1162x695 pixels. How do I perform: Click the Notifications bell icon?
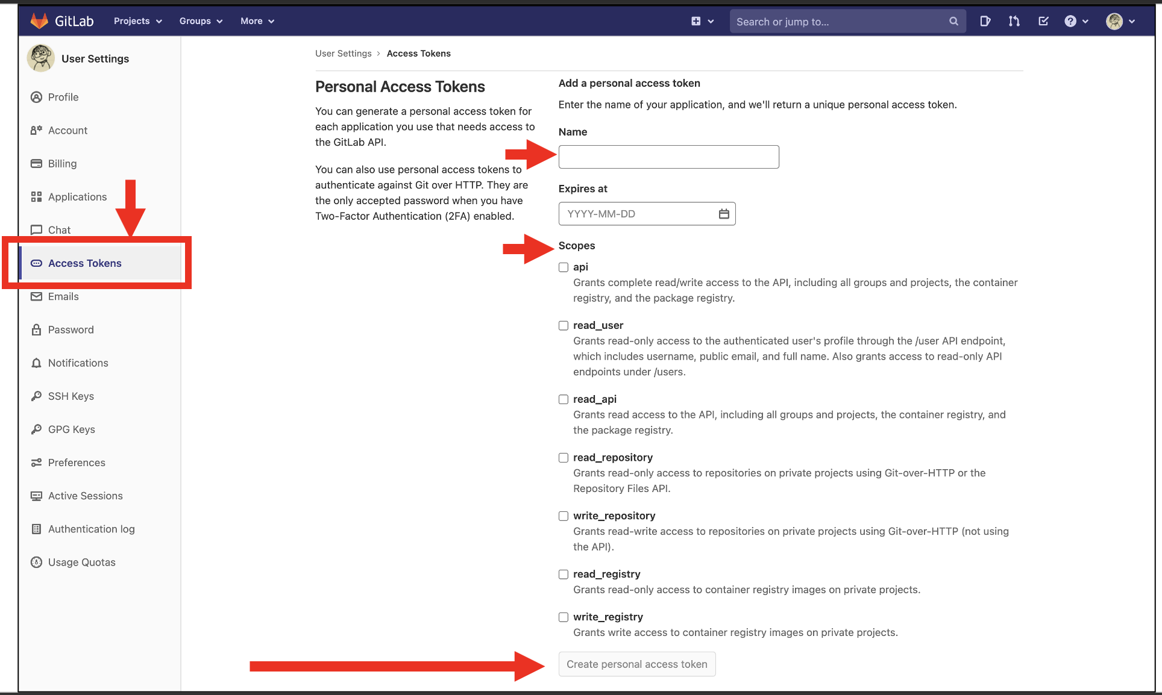pyautogui.click(x=36, y=363)
